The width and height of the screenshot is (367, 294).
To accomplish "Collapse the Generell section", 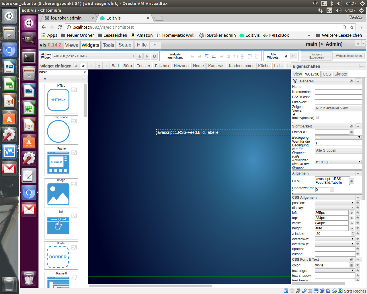I will coord(358,81).
